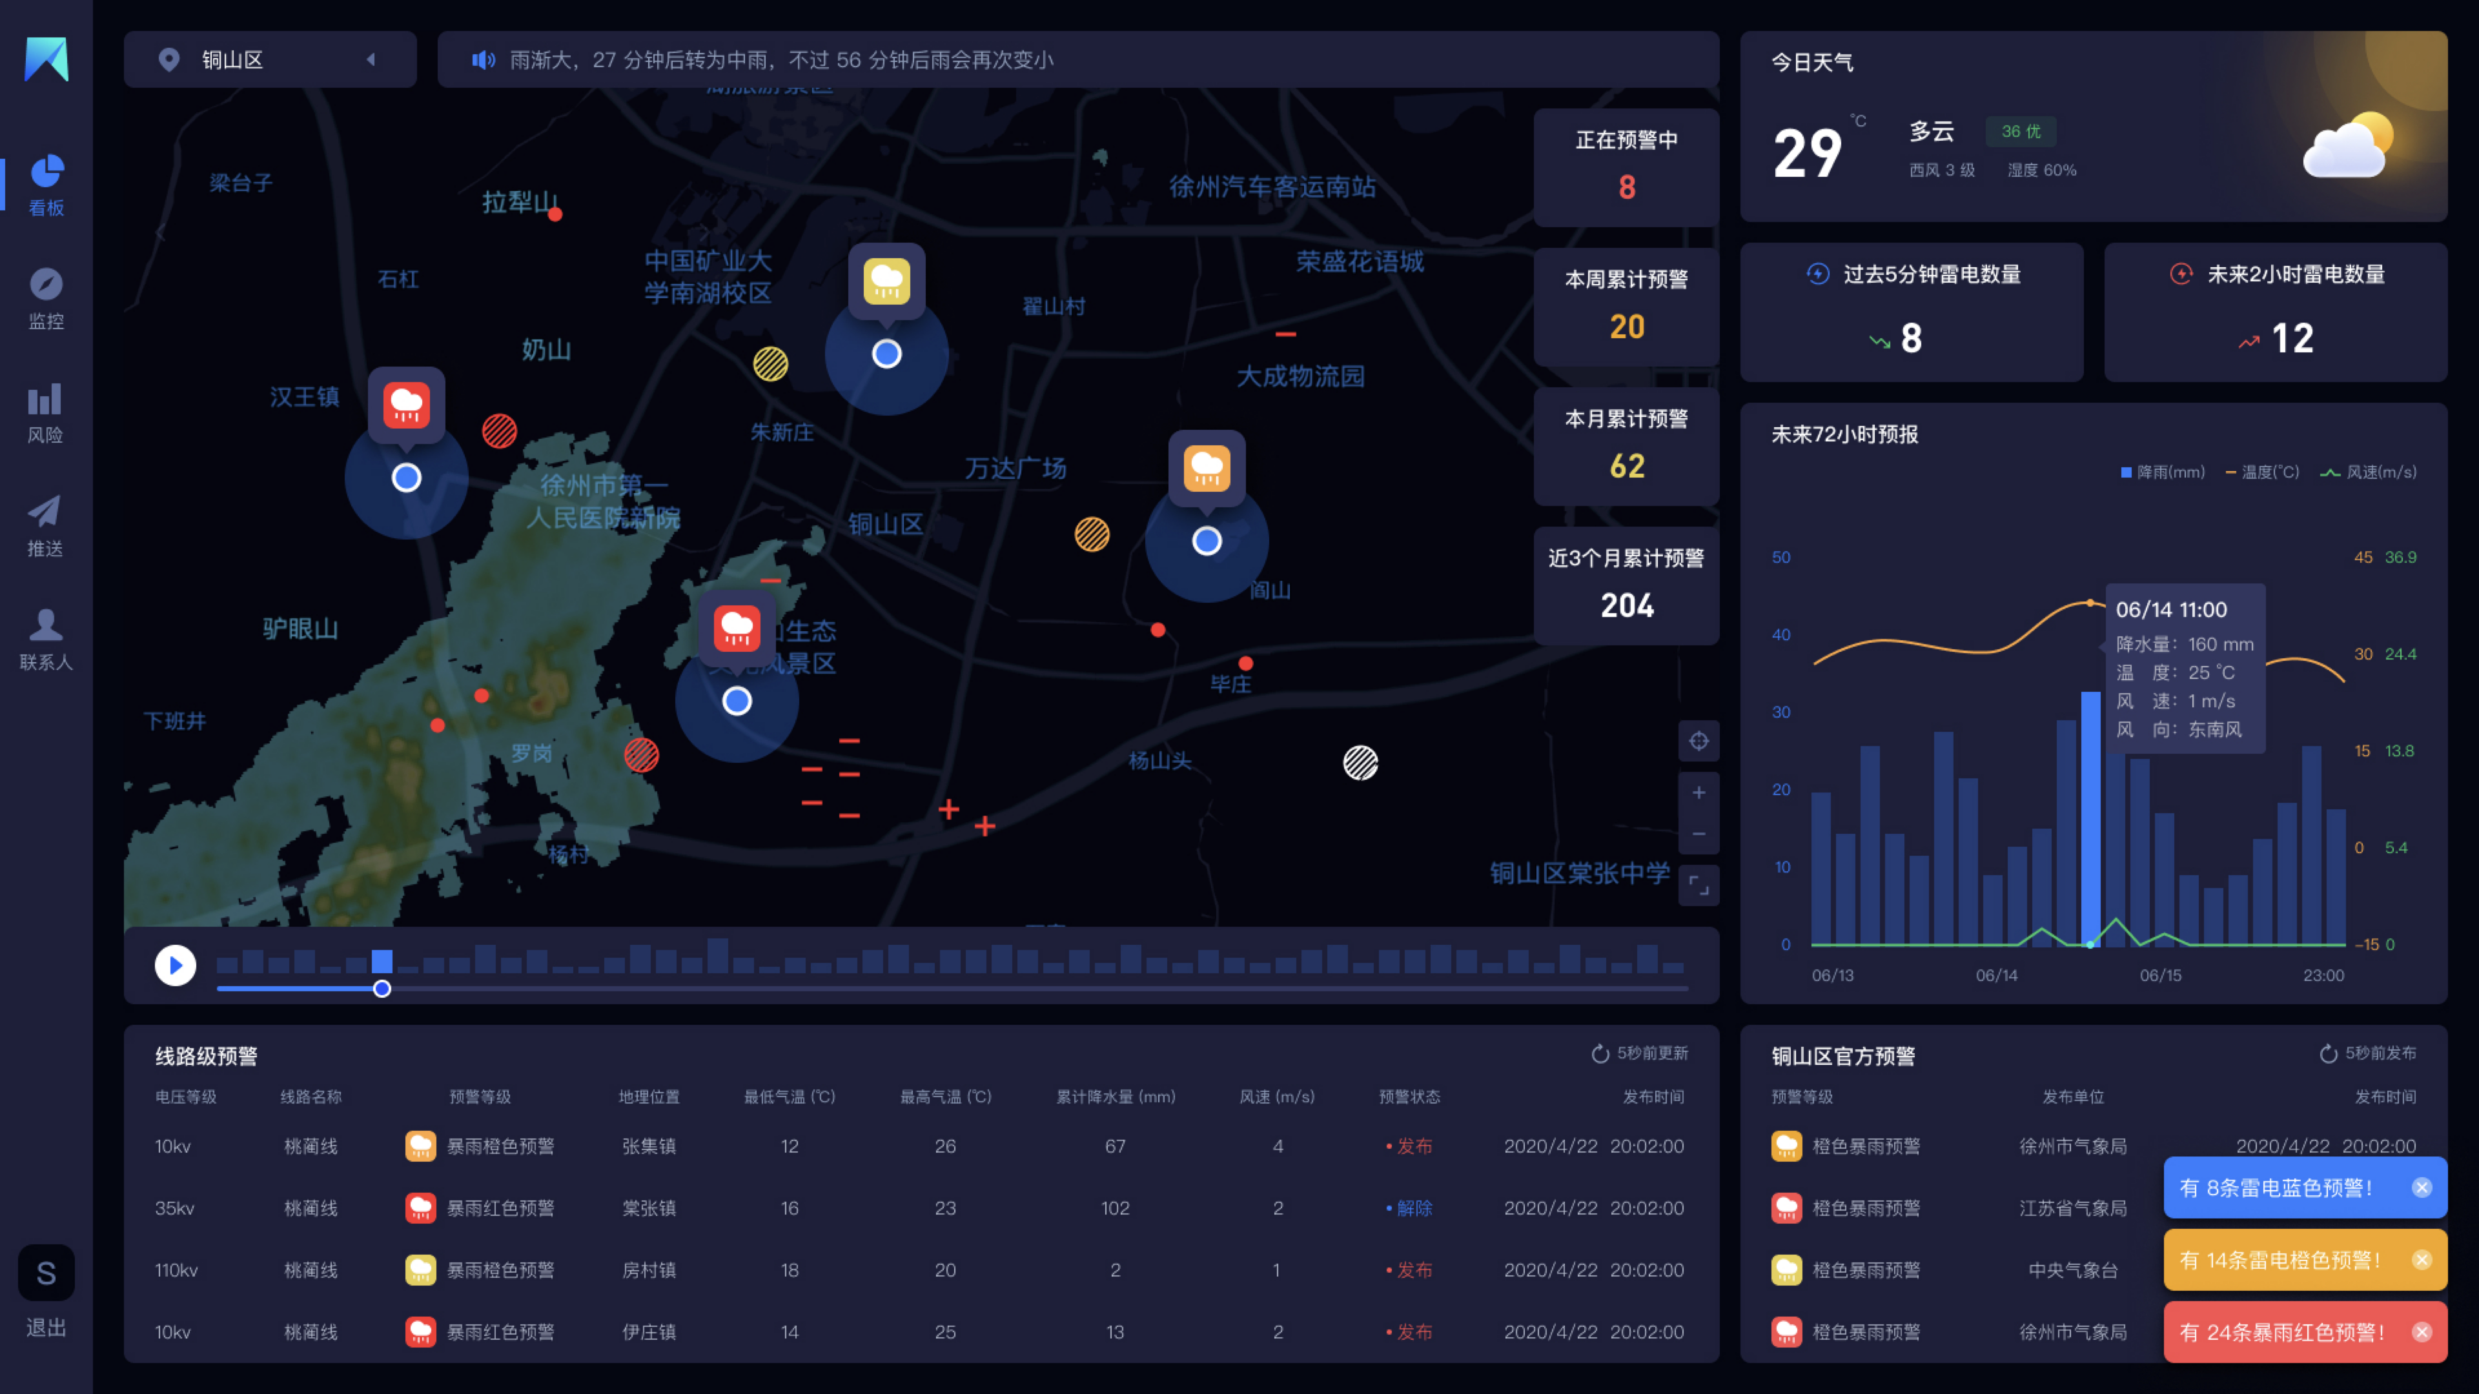
Task: Toggle the 降雨(mm) legend in forecast chart
Action: click(x=2163, y=472)
